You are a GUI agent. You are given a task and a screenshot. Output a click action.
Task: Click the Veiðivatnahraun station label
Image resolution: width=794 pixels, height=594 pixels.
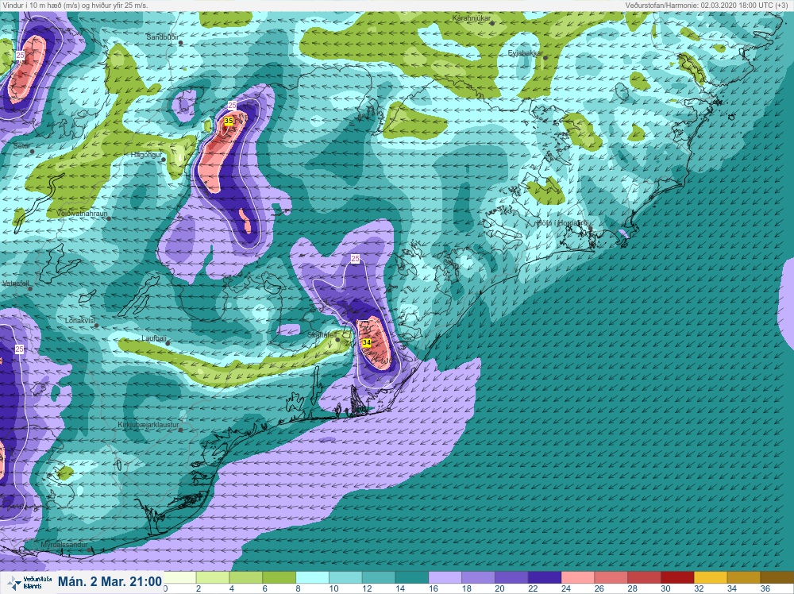click(x=82, y=214)
